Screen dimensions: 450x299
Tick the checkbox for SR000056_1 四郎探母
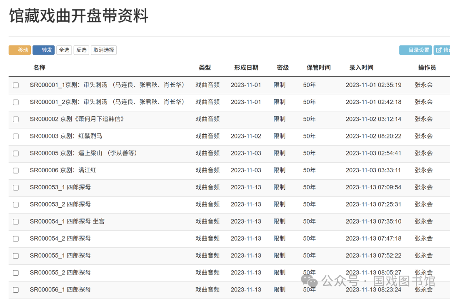pos(16,290)
